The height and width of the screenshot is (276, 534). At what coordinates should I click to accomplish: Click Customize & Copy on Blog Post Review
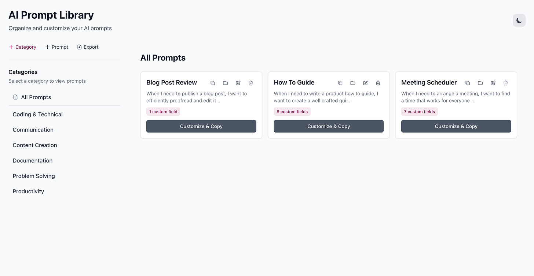pos(201,126)
